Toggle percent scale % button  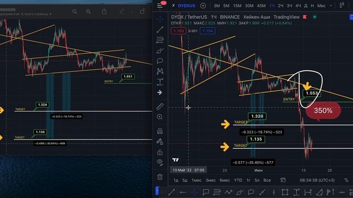click(346, 180)
